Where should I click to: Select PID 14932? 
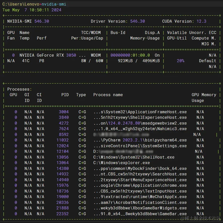(63, 174)
